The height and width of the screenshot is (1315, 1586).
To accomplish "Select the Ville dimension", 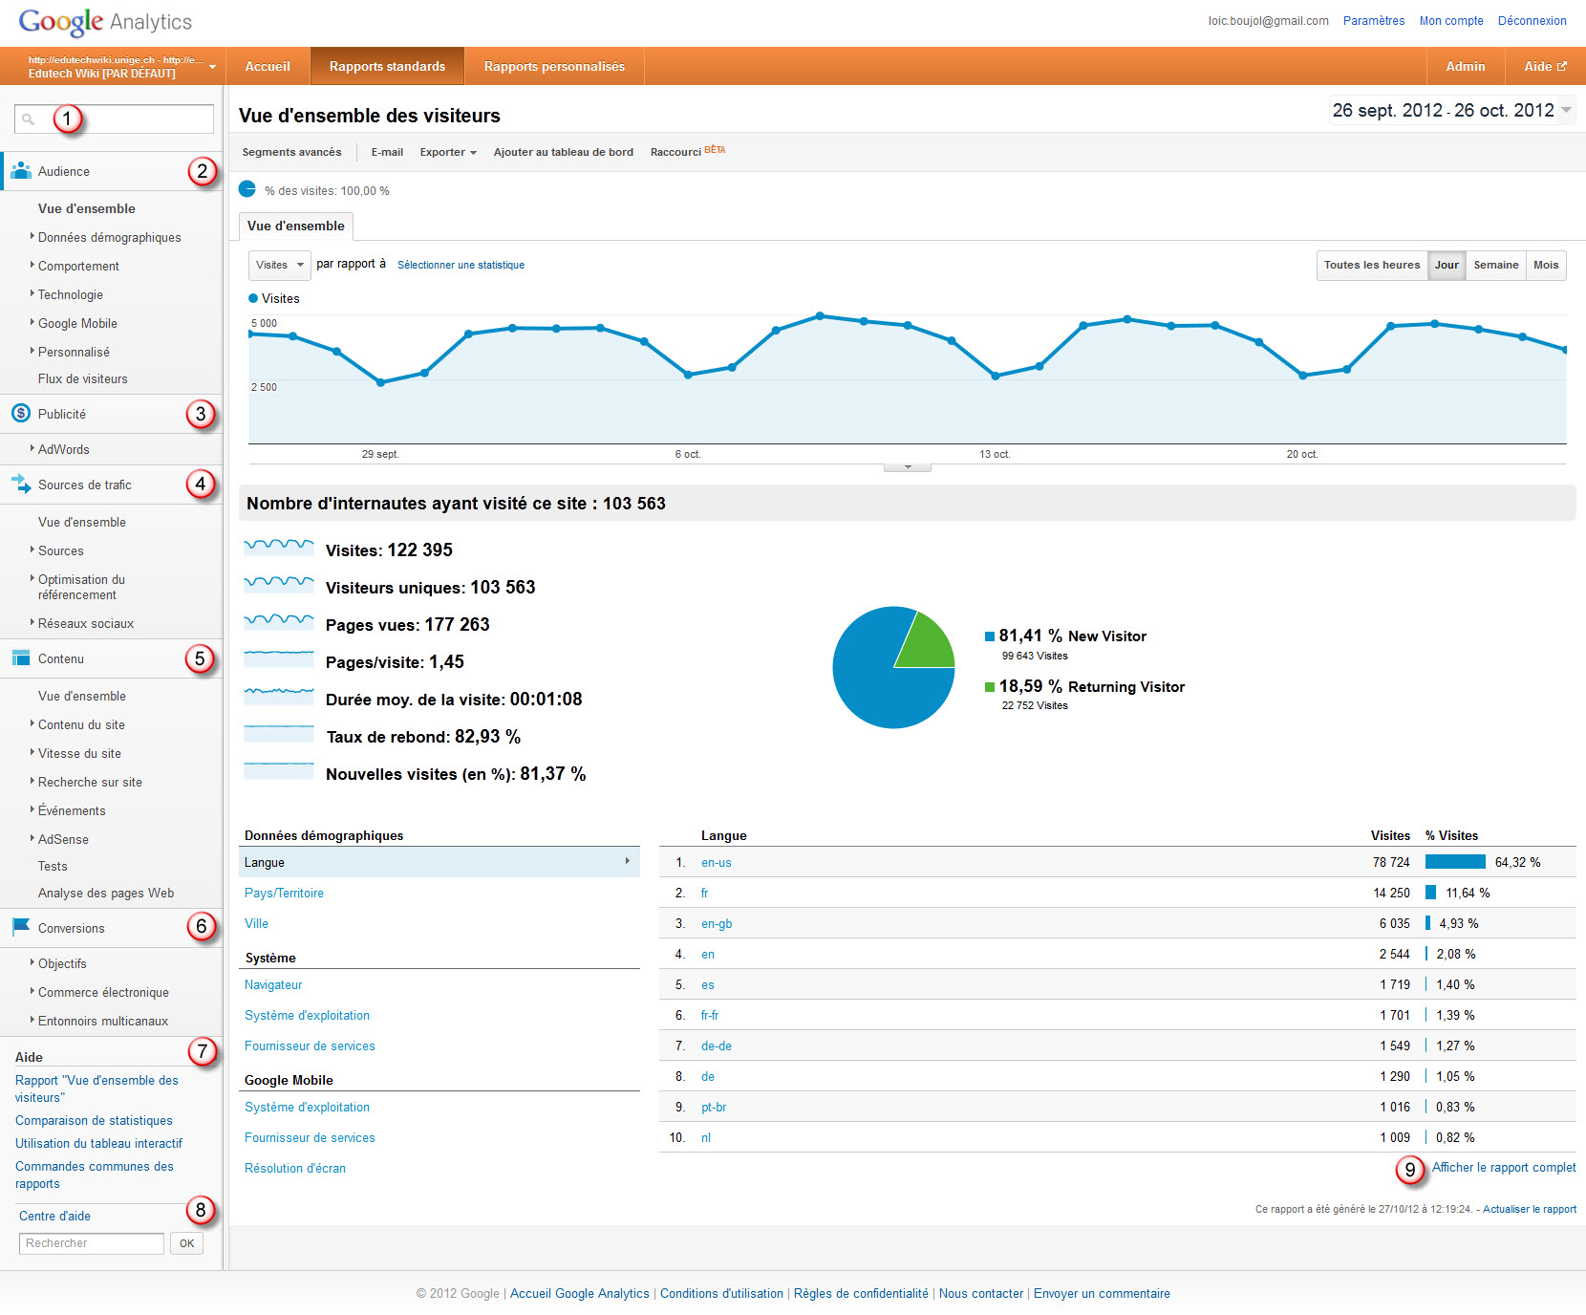I will [256, 923].
